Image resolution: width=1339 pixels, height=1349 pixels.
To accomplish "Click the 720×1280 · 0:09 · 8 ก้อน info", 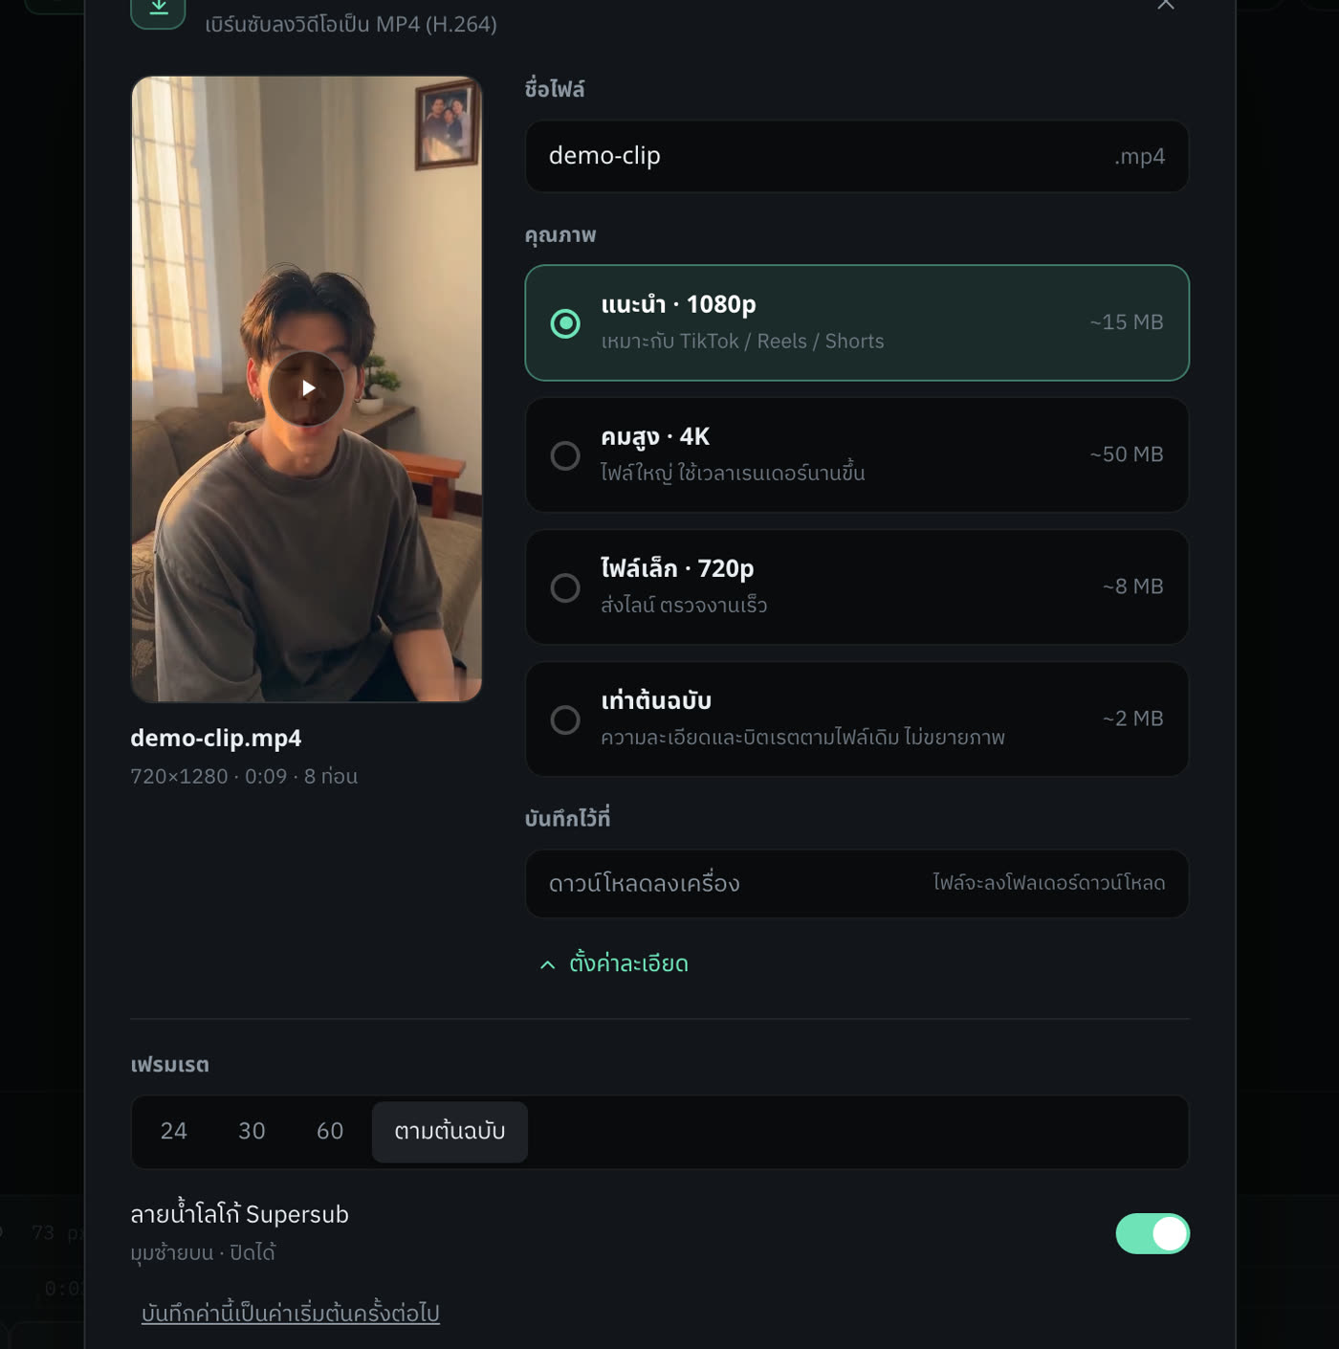I will click(x=244, y=776).
